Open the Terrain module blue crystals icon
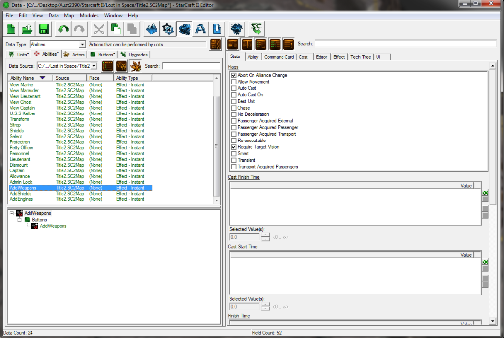The width and height of the screenshot is (504, 338). [152, 29]
